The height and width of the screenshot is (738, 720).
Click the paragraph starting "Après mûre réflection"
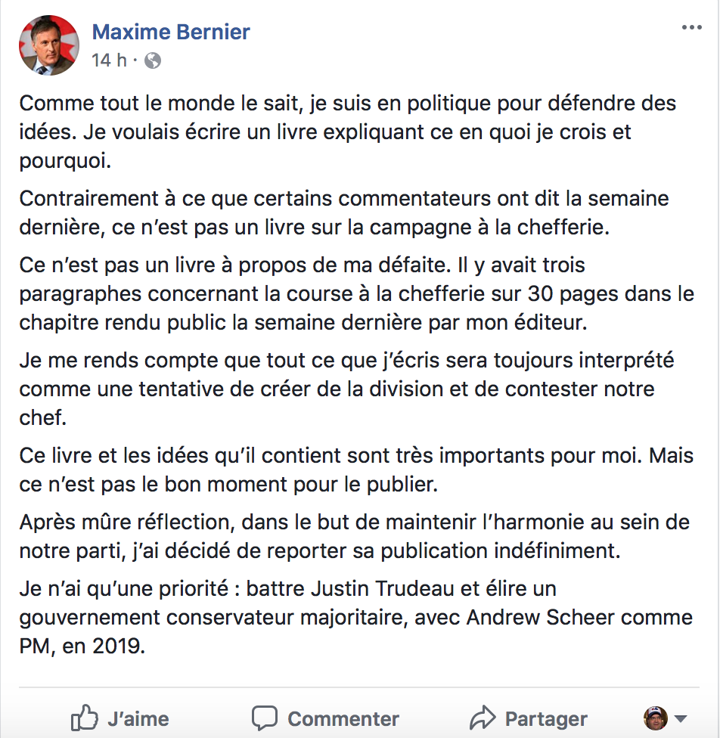click(x=354, y=536)
